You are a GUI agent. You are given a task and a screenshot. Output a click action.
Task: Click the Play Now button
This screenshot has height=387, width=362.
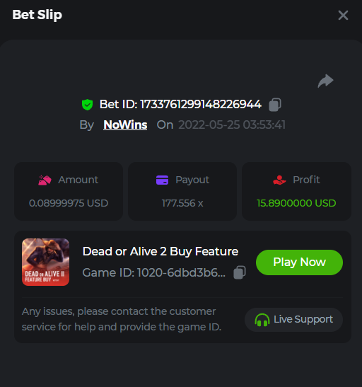click(x=299, y=262)
